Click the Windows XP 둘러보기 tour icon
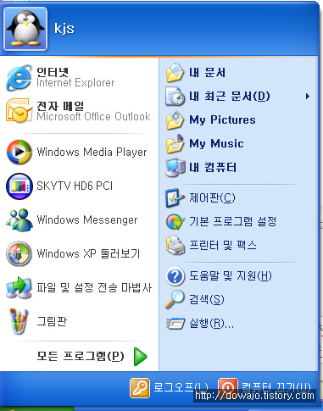323x411 pixels. tap(19, 253)
